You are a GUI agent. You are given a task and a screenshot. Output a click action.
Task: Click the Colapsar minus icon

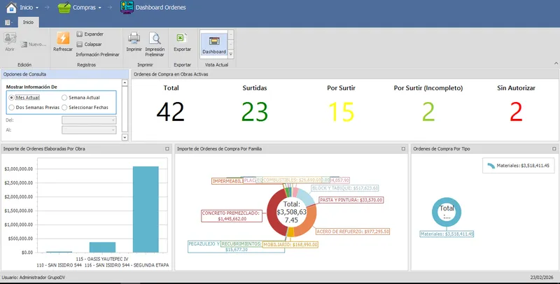[79, 44]
